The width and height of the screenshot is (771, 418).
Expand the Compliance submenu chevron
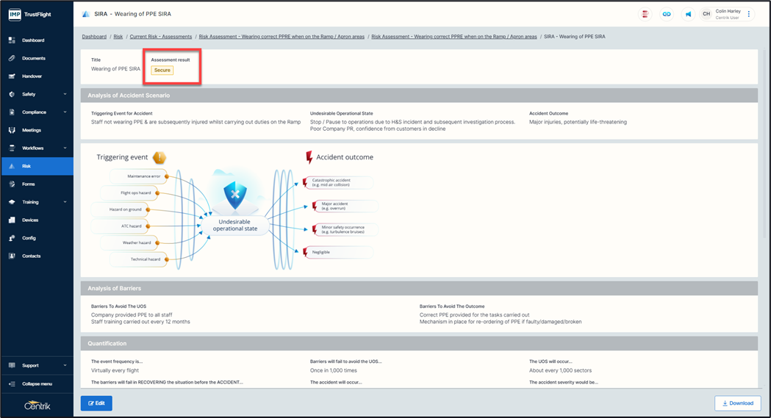pyautogui.click(x=65, y=112)
